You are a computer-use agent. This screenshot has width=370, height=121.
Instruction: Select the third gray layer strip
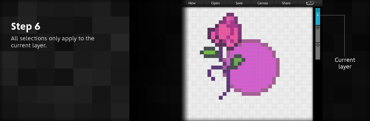tap(318, 51)
